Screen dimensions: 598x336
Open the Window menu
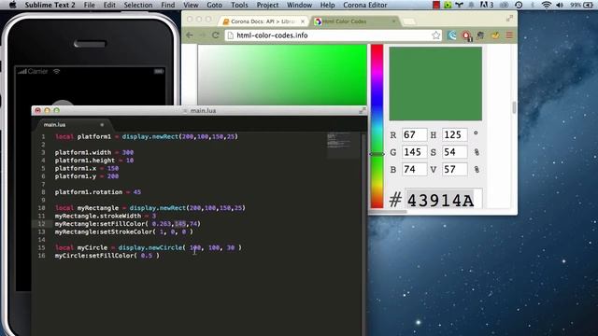[299, 5]
